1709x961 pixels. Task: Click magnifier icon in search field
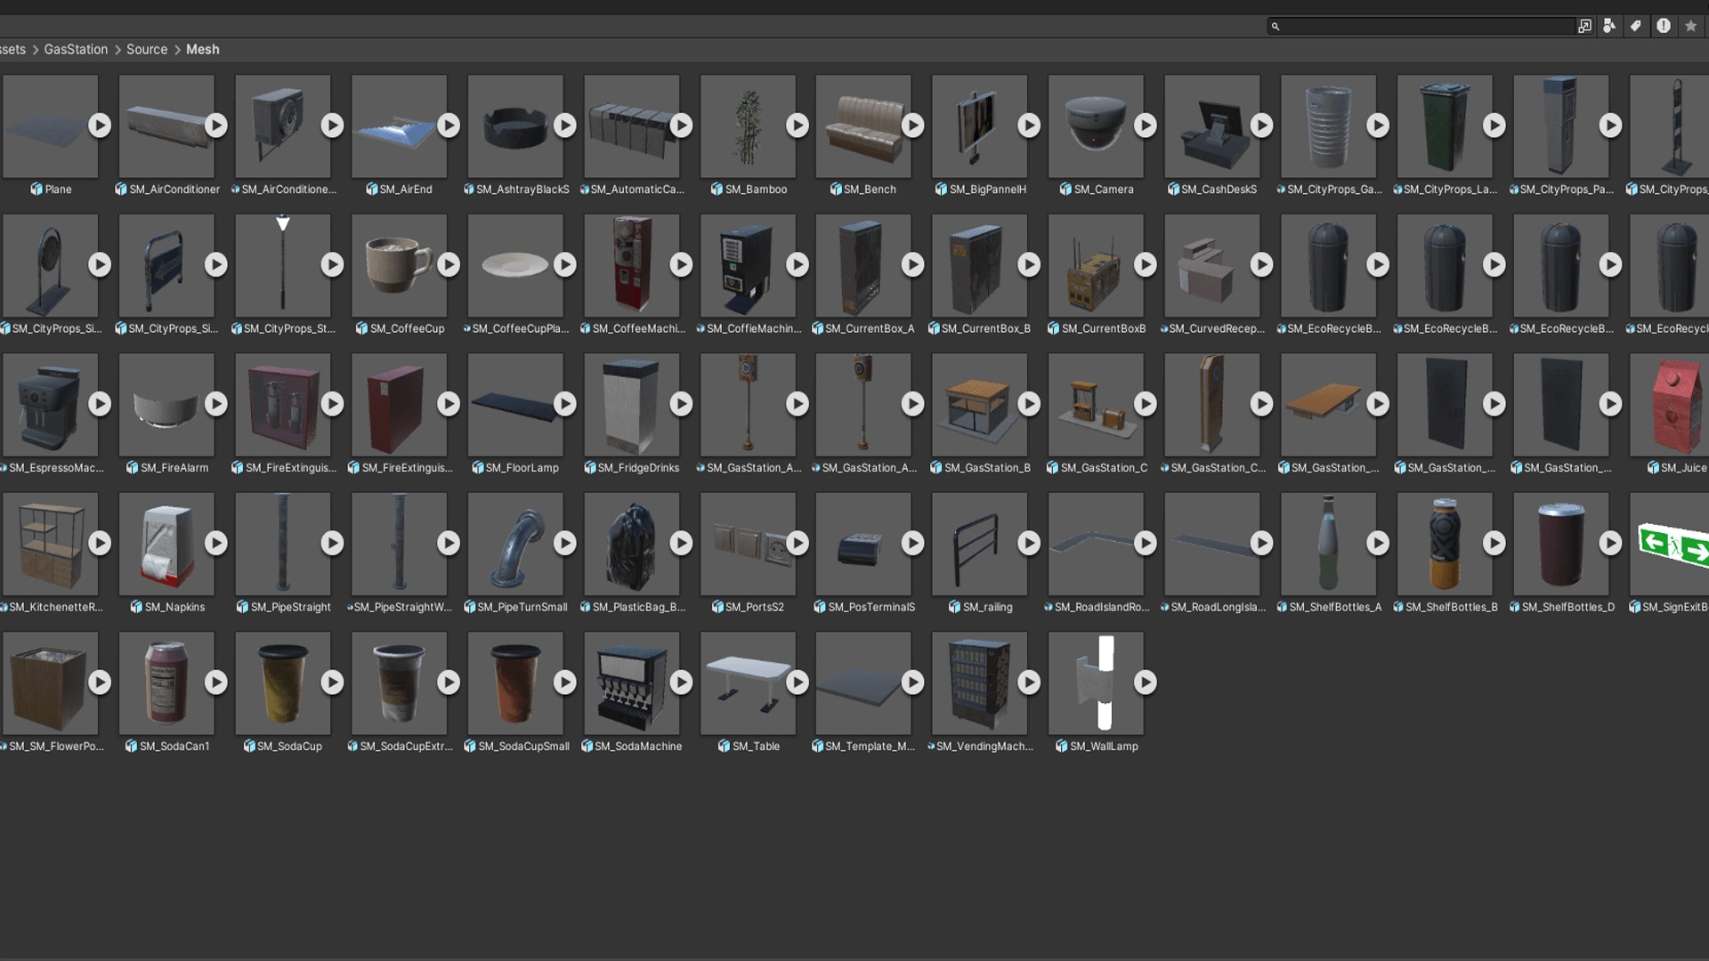(1276, 27)
